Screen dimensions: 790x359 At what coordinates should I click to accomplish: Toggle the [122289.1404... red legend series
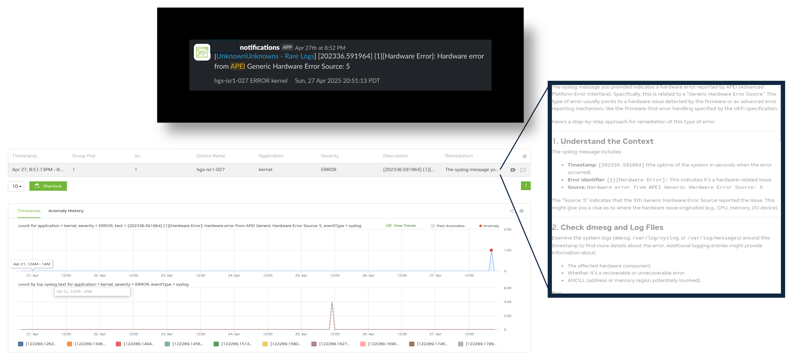pos(135,344)
